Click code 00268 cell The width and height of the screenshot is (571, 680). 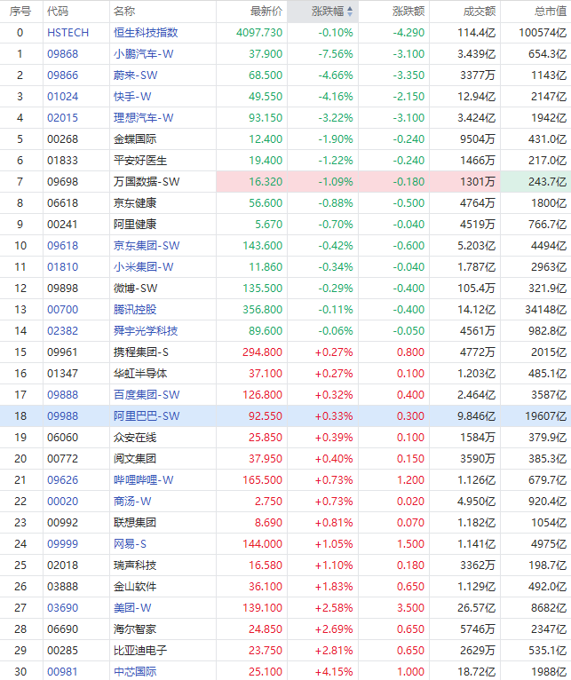tap(62, 138)
